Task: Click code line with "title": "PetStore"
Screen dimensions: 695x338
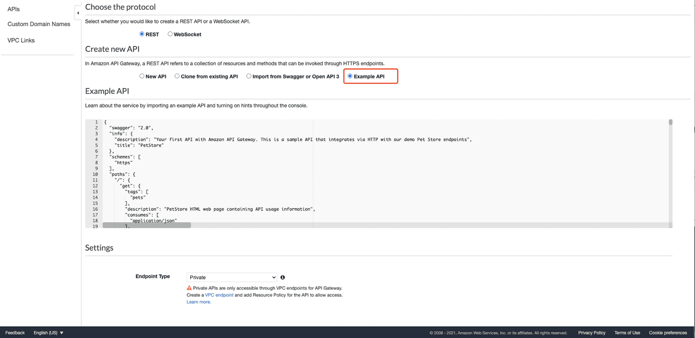Action: pos(139,145)
